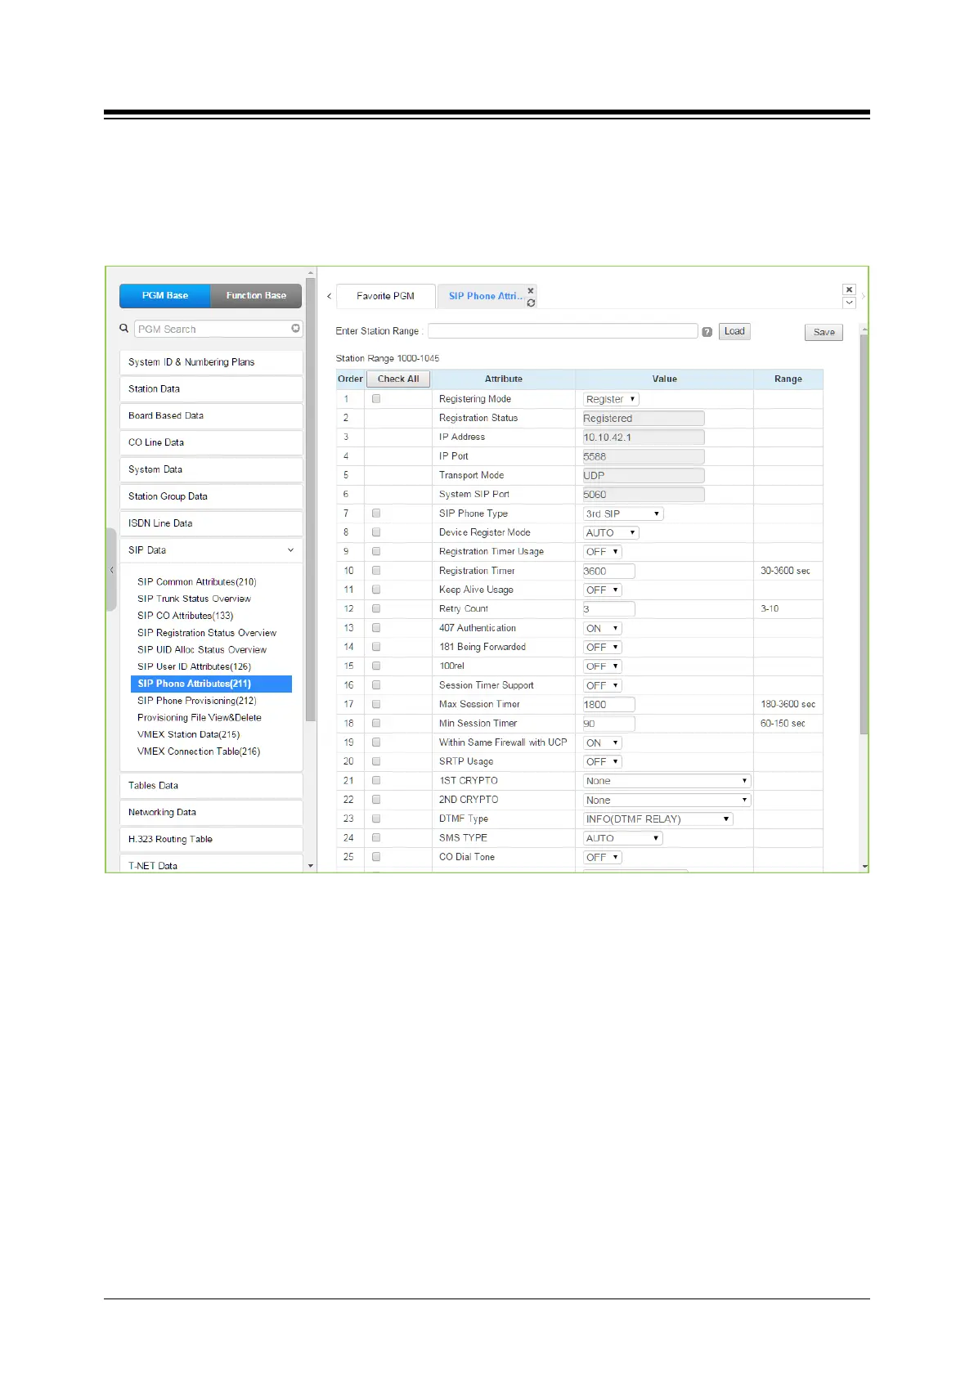Click the Retry Count value field

click(x=608, y=609)
